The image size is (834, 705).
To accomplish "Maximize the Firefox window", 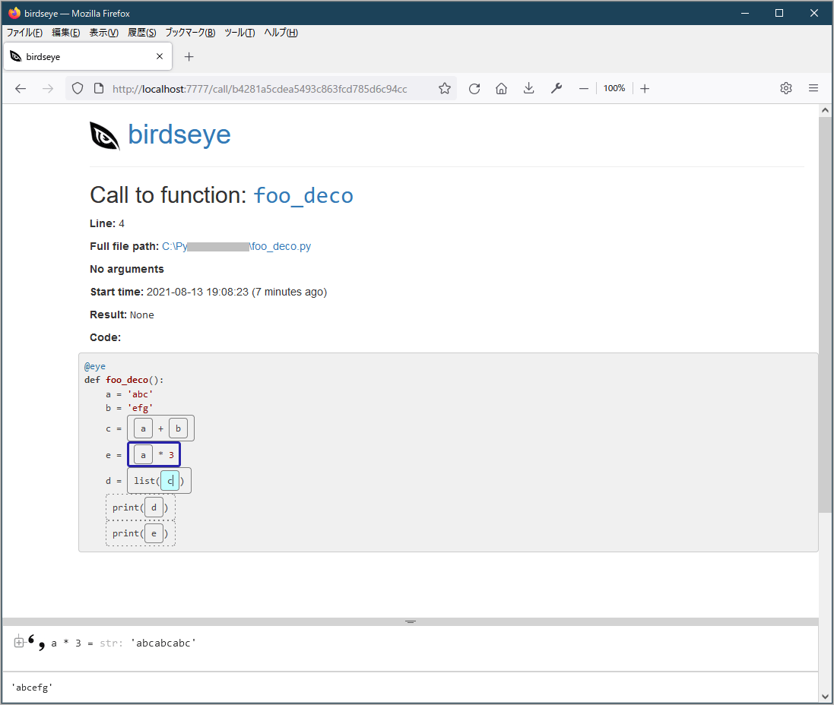I will [779, 13].
